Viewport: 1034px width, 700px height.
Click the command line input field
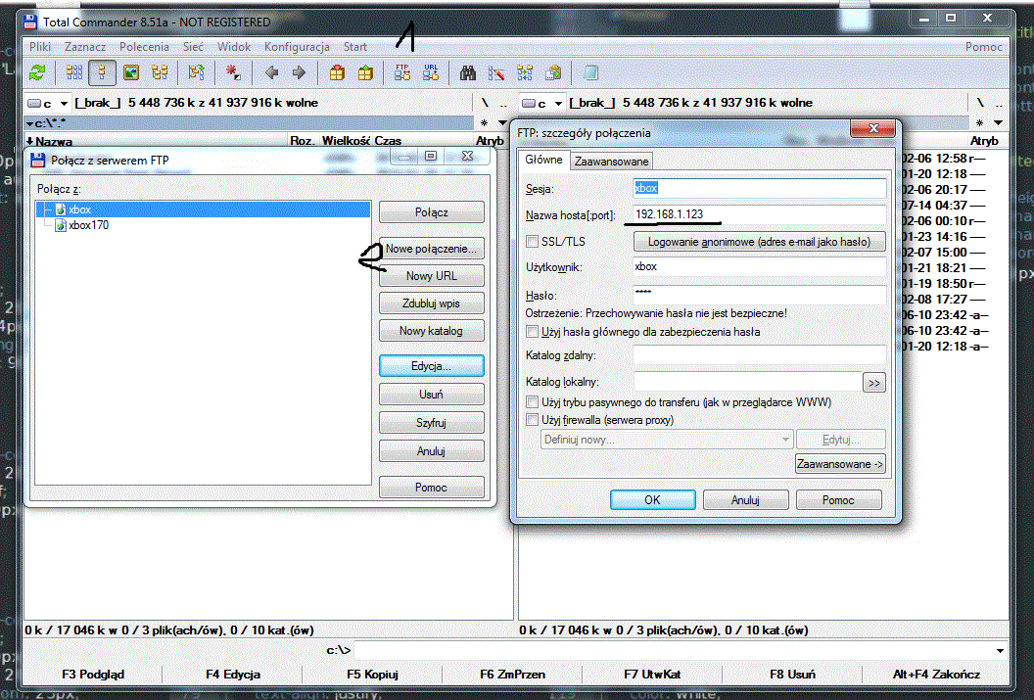pos(680,651)
